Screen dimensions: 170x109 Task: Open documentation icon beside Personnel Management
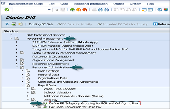click(x=17, y=39)
